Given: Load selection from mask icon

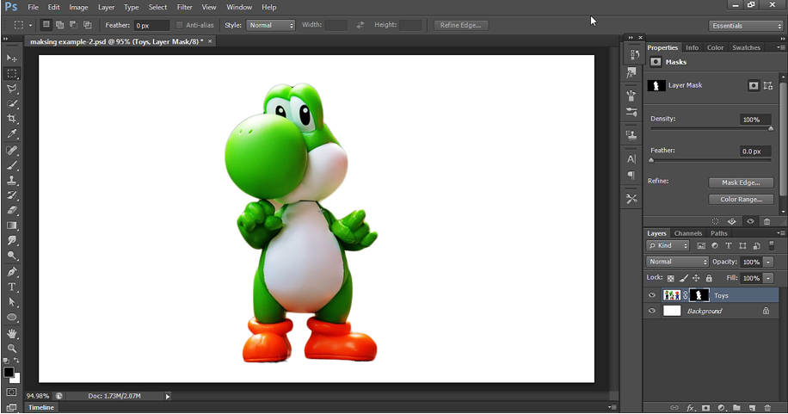Looking at the screenshot, I should (715, 221).
